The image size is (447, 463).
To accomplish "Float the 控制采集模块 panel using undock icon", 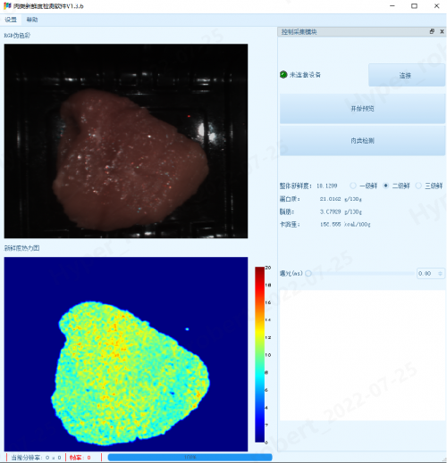I will coord(432,31).
